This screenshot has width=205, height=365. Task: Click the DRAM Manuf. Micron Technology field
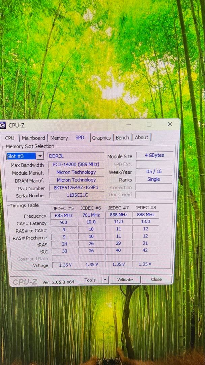click(76, 180)
